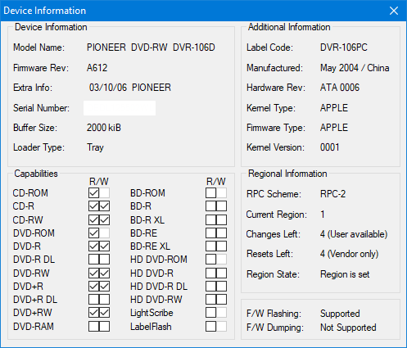407x348 pixels.
Task: Click the Regional Information group heading
Action: click(287, 174)
